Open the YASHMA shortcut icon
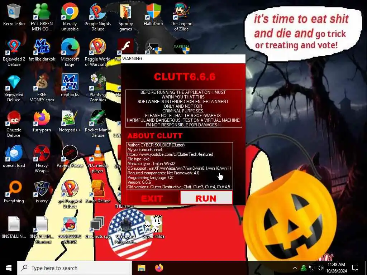Screen dimensions: 367x275 tap(182, 47)
